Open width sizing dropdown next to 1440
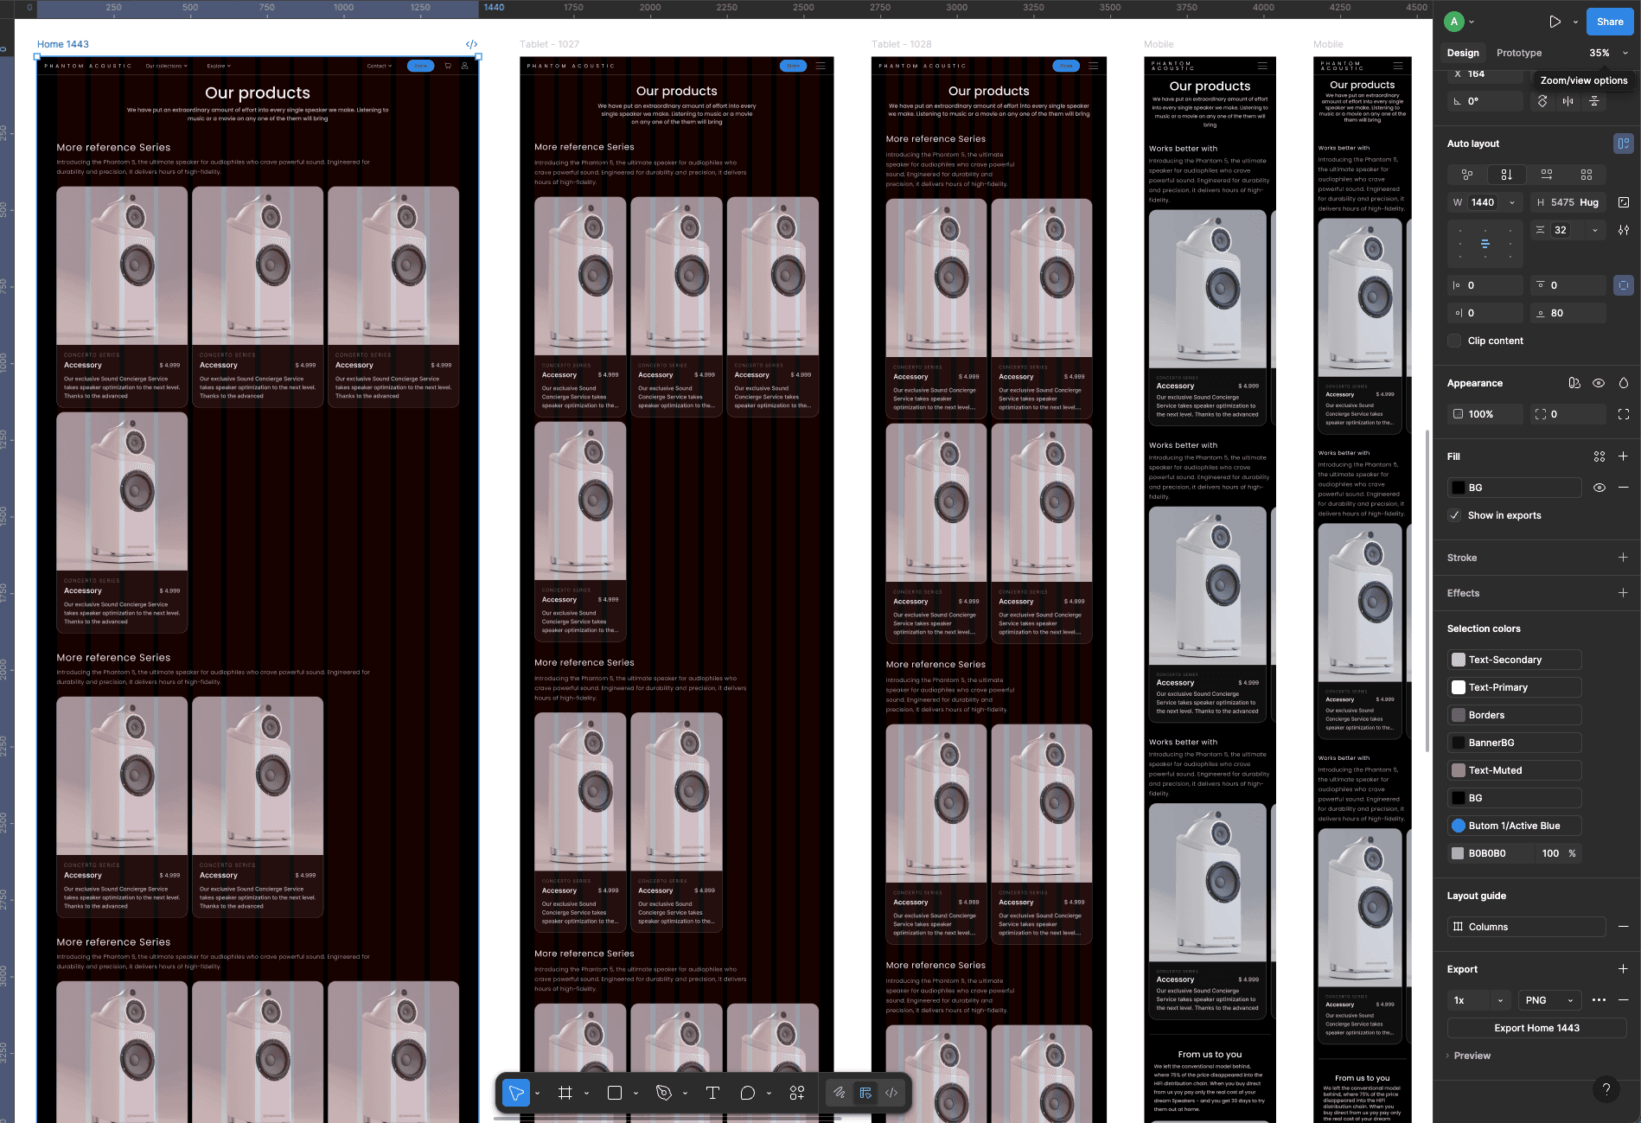 point(1512,202)
